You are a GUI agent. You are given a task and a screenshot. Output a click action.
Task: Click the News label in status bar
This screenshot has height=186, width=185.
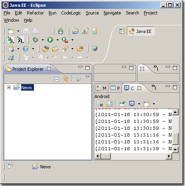45,167
